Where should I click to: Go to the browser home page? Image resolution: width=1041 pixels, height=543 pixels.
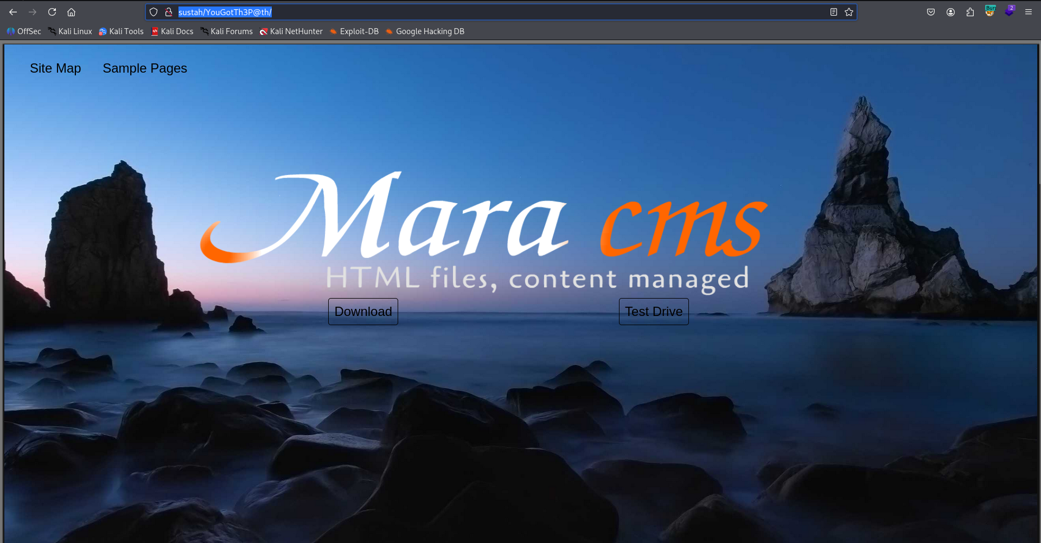pos(71,11)
